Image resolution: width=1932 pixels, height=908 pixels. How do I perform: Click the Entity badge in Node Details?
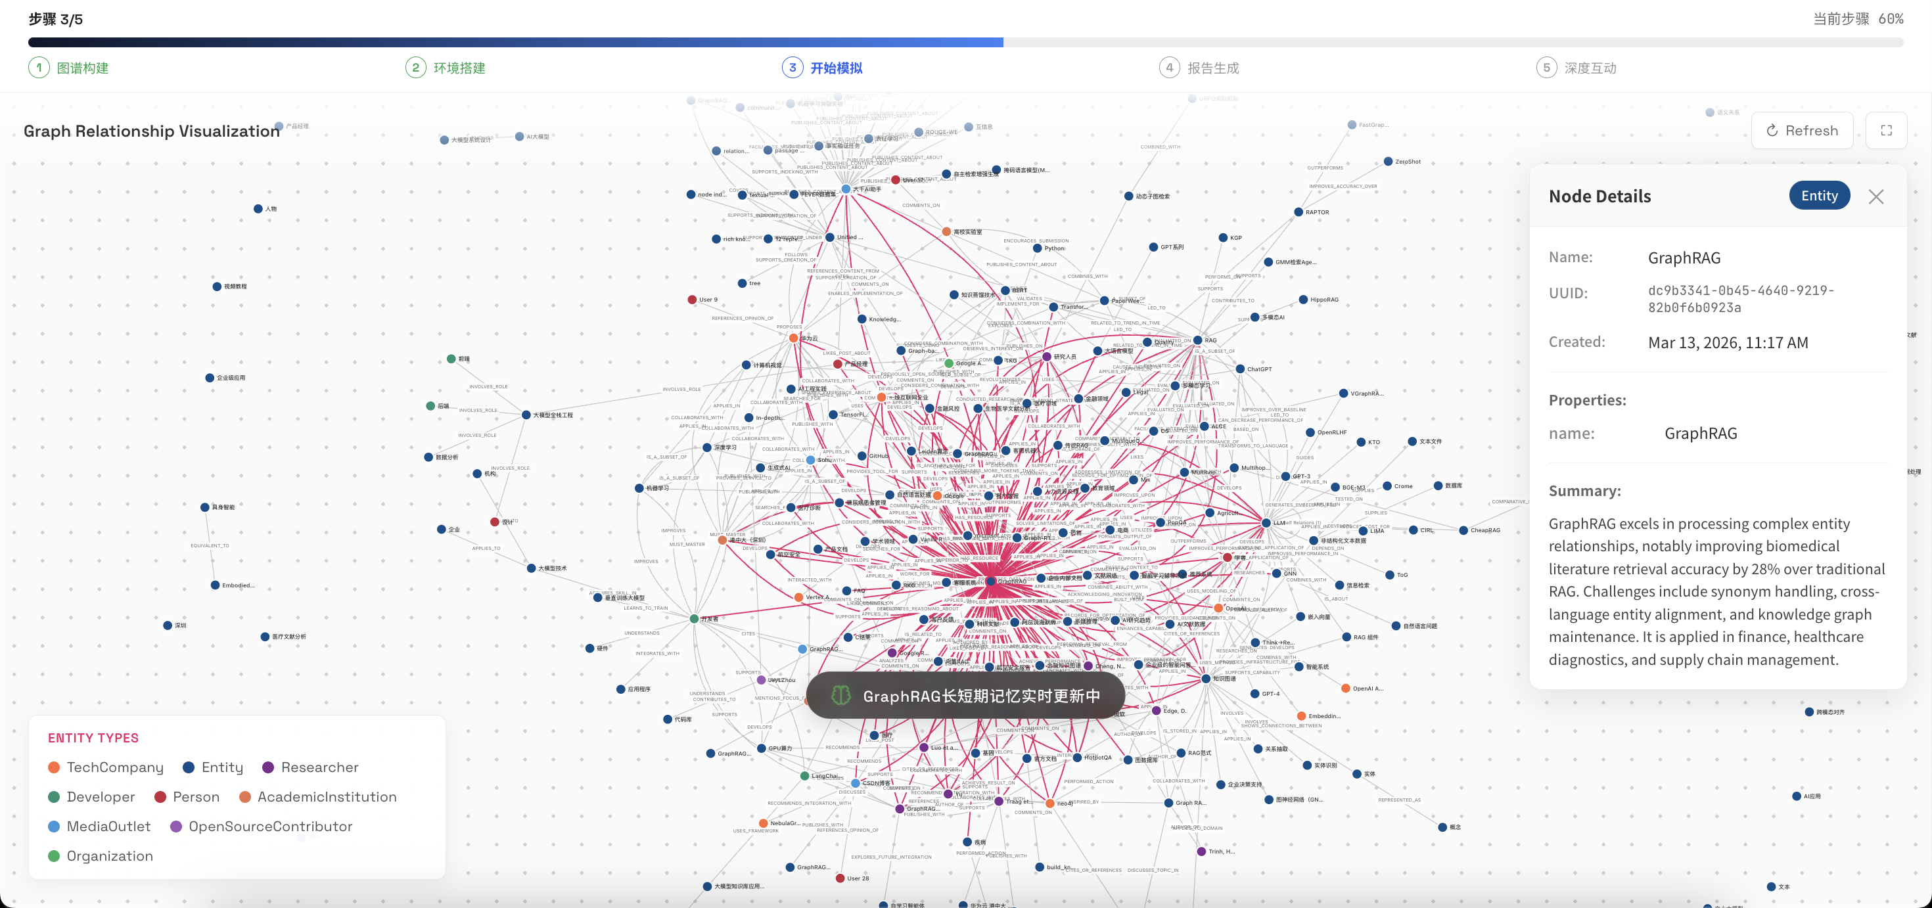click(1820, 196)
